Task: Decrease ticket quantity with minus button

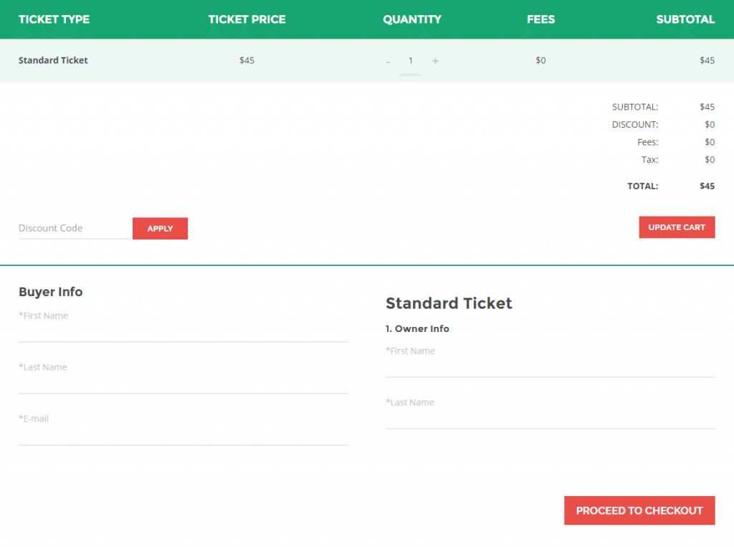Action: pos(389,61)
